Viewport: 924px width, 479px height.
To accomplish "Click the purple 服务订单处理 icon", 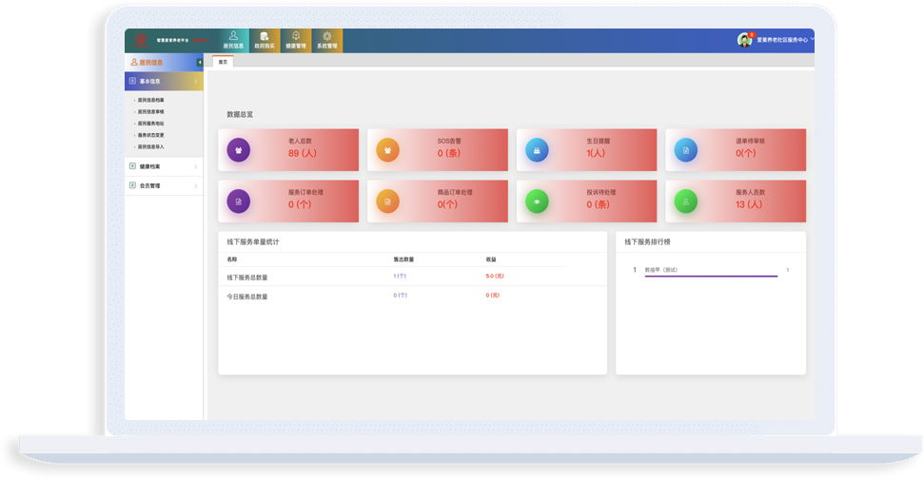I will [239, 201].
